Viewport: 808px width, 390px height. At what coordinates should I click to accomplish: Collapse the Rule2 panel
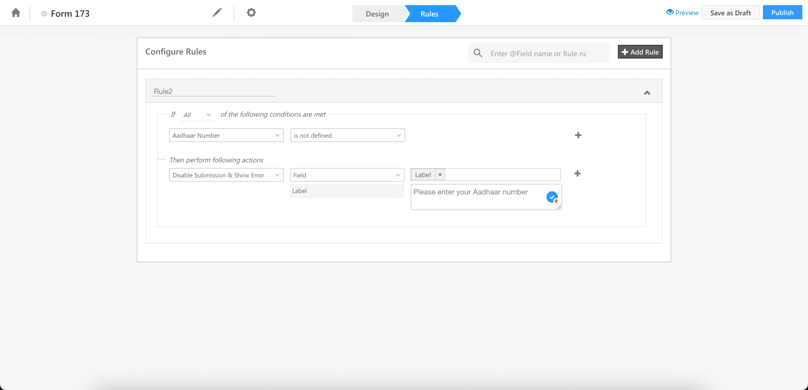(647, 93)
